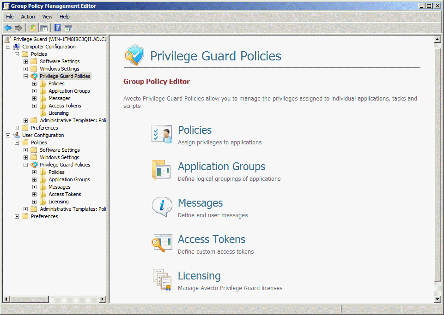This screenshot has width=444, height=315.
Task: Open the File menu
Action: click(x=10, y=17)
